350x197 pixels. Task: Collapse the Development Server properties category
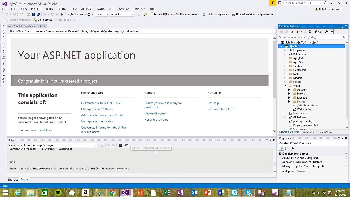(x=280, y=154)
